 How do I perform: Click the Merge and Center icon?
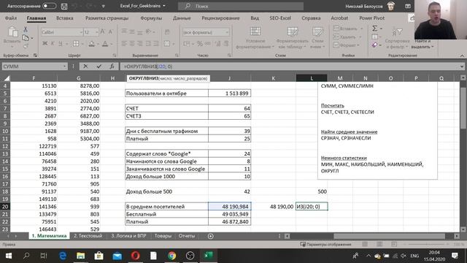click(167, 44)
